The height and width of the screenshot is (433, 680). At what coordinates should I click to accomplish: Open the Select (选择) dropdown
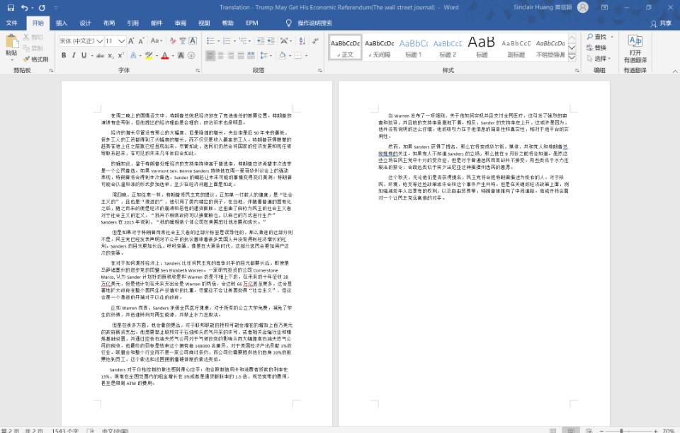[x=599, y=58]
